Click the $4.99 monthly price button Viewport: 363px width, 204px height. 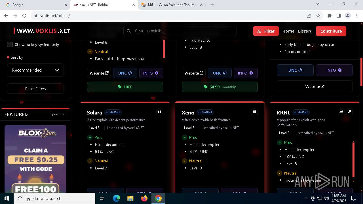pos(220,87)
